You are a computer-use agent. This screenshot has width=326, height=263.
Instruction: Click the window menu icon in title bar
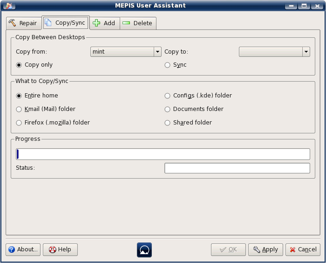point(8,6)
